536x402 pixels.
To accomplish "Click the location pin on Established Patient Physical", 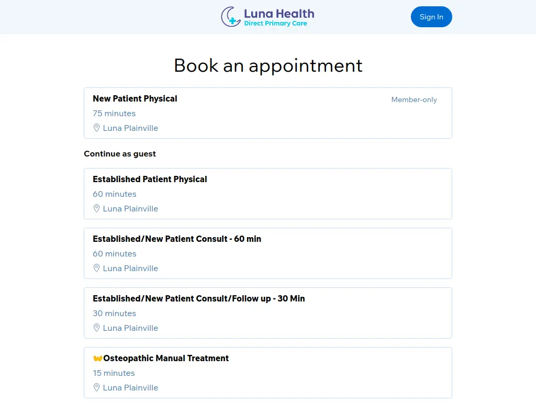I will tap(96, 208).
